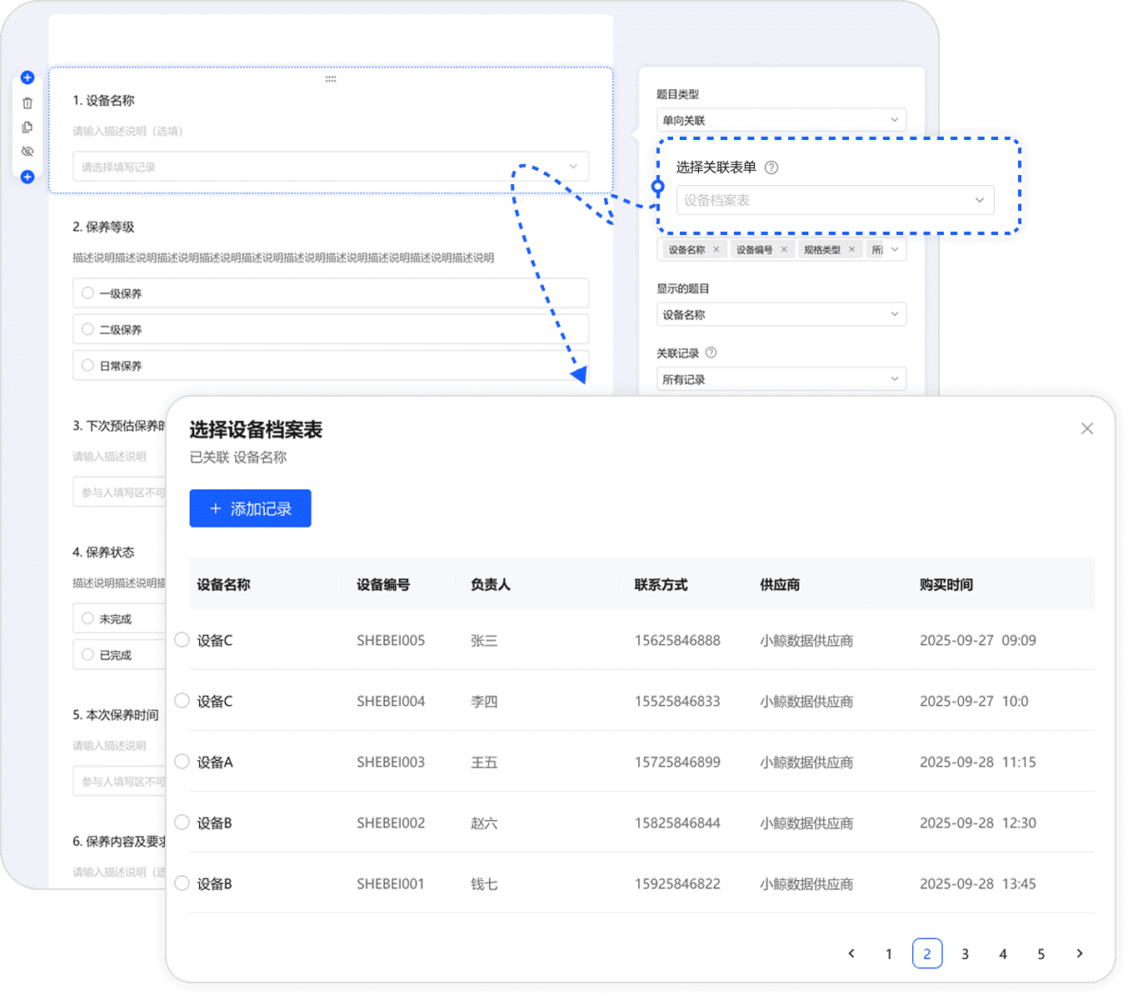1133x1000 pixels.
Task: Jump to page 5 in pagination
Action: pos(1041,953)
